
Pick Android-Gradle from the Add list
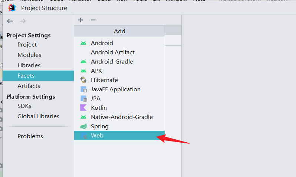112,62
